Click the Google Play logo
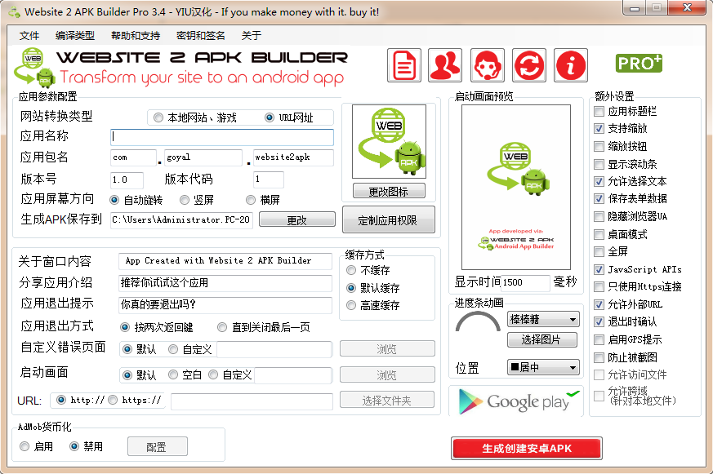This screenshot has width=713, height=474. pos(514,401)
